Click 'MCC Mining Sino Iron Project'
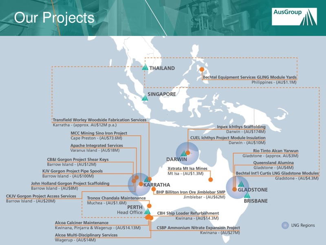 tap(99, 133)
